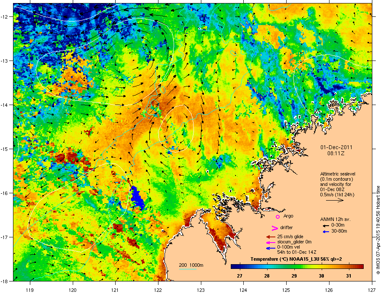Click the longitude axis label 122
Image resolution: width=381 pixels, height=294 pixels.
tap(158, 290)
